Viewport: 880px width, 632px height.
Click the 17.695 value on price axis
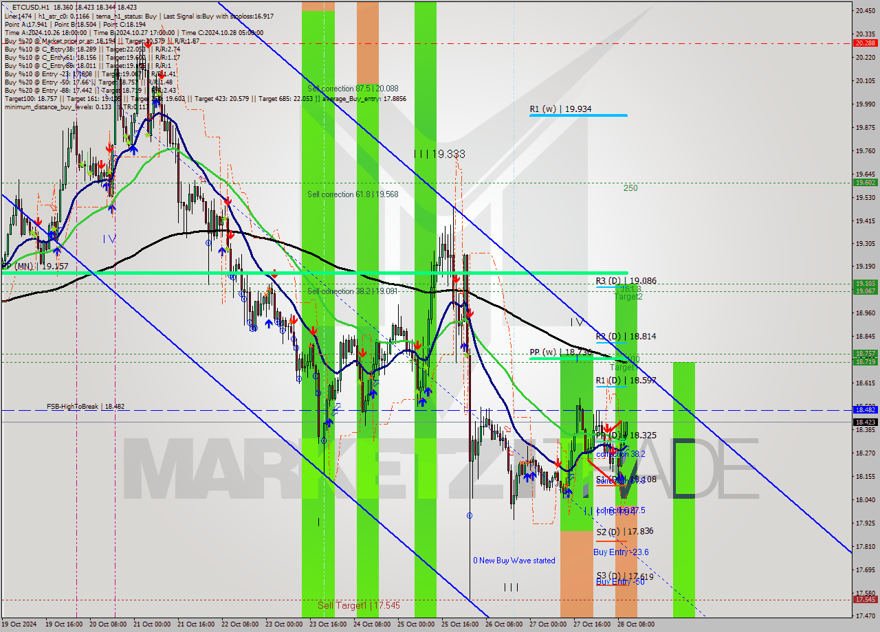click(x=865, y=569)
